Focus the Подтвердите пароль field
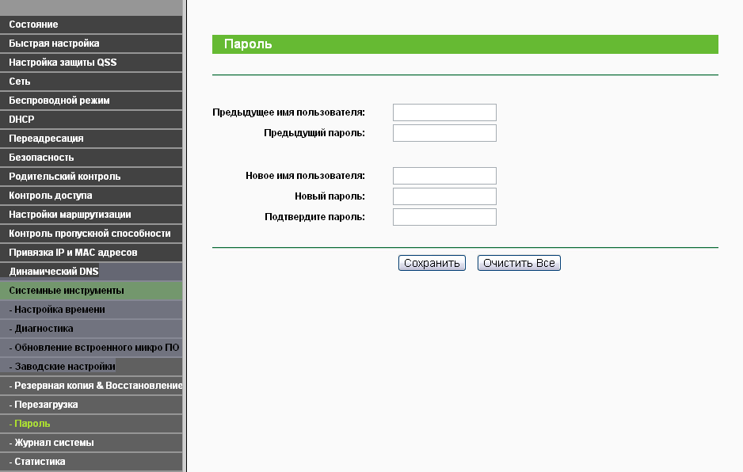 [x=444, y=217]
